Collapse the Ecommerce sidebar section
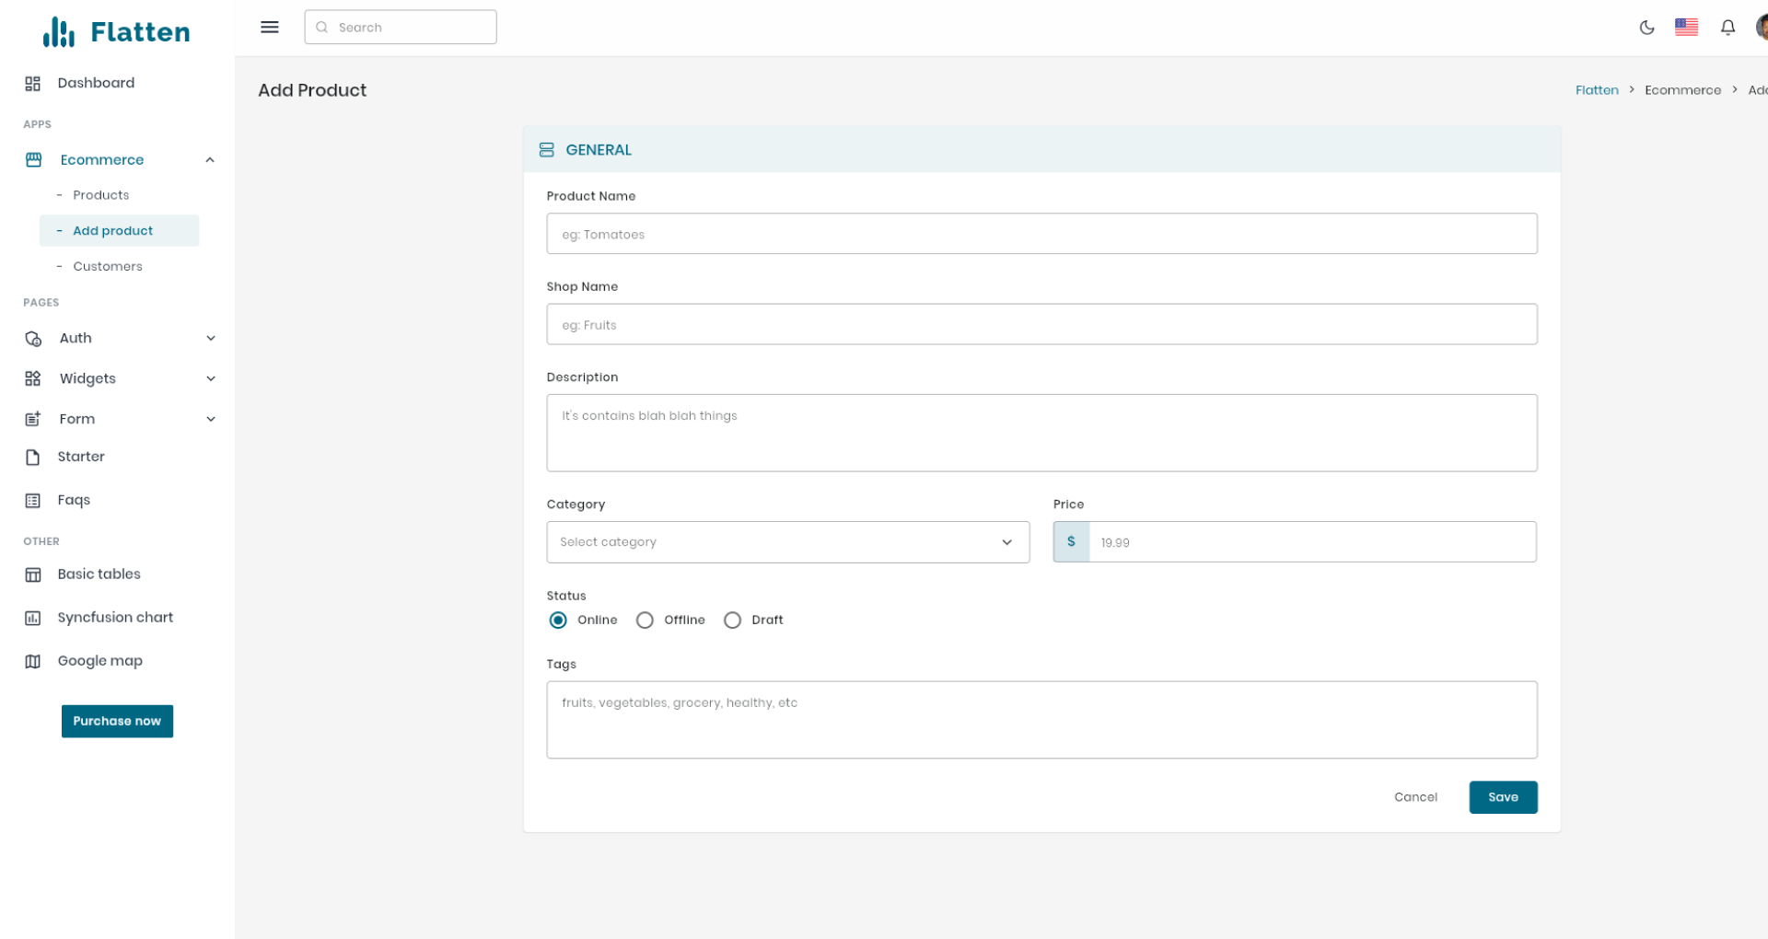The height and width of the screenshot is (939, 1768). (210, 159)
